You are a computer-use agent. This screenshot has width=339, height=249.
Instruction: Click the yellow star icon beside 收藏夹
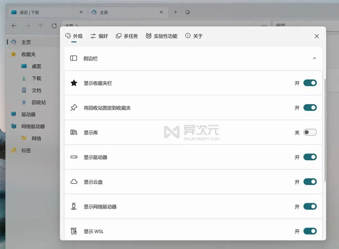pyautogui.click(x=13, y=54)
